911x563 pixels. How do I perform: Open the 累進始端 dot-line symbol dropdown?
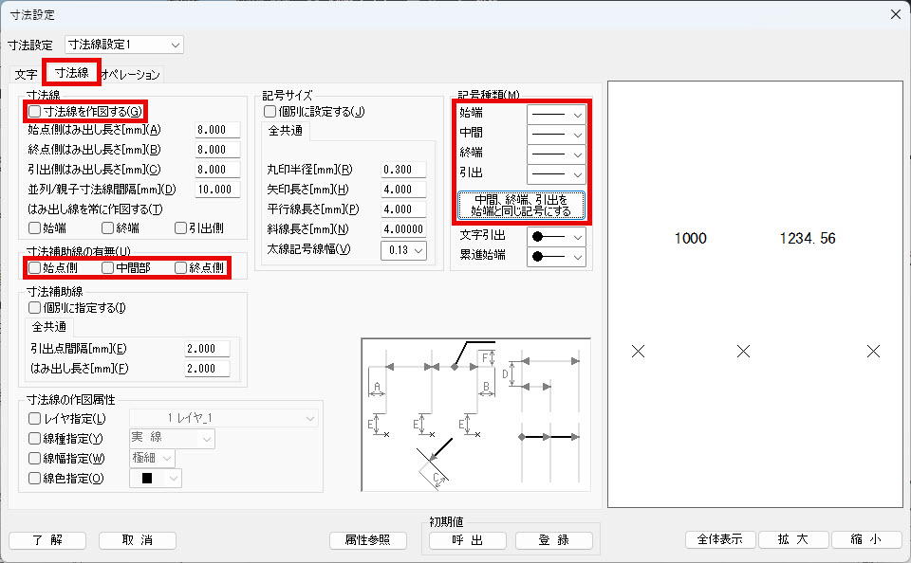pos(556,256)
